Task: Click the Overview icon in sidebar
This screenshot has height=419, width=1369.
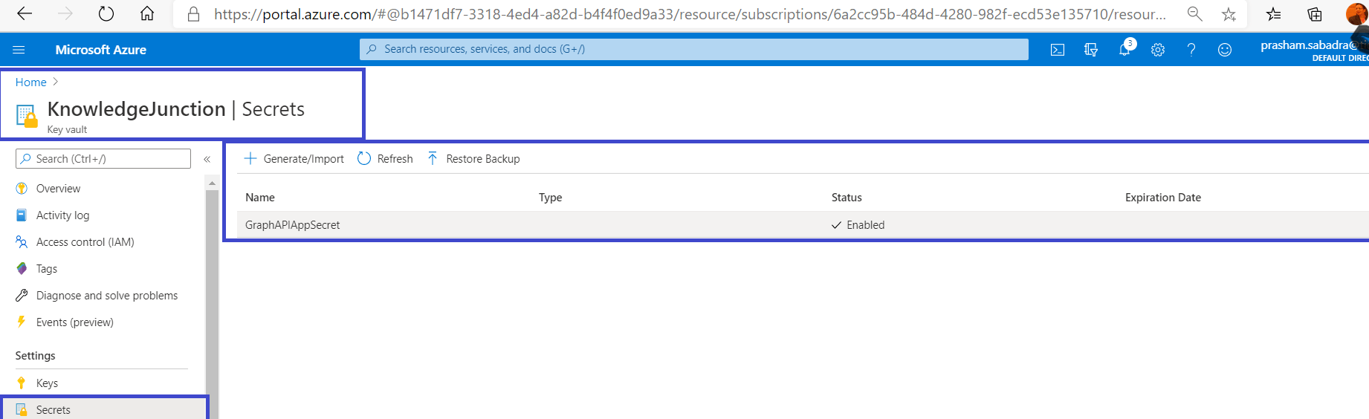Action: click(22, 189)
